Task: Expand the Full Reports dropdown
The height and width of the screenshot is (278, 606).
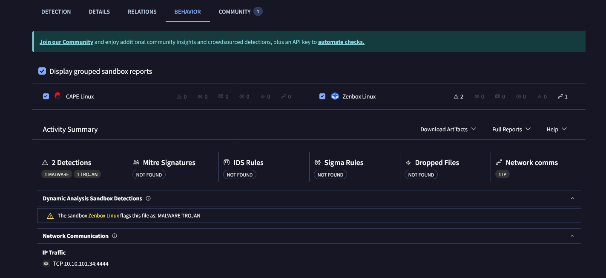Action: click(x=511, y=129)
